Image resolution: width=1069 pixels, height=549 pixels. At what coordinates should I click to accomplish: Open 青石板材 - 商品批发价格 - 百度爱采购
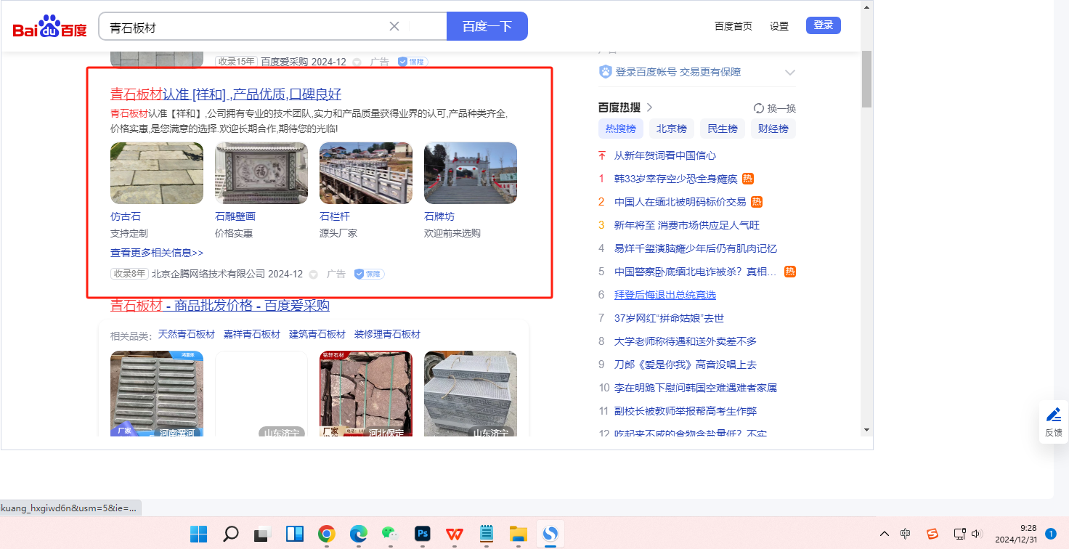pos(220,306)
